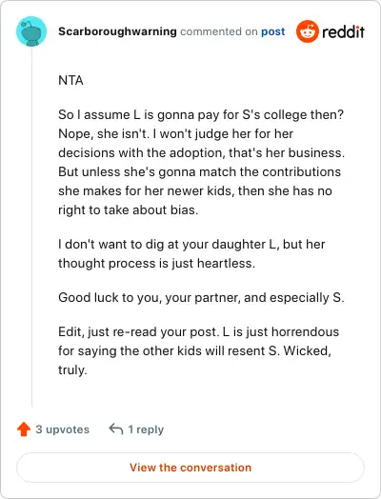Click the curved reply arrow icon
Image resolution: width=381 pixels, height=499 pixels.
pyautogui.click(x=116, y=429)
